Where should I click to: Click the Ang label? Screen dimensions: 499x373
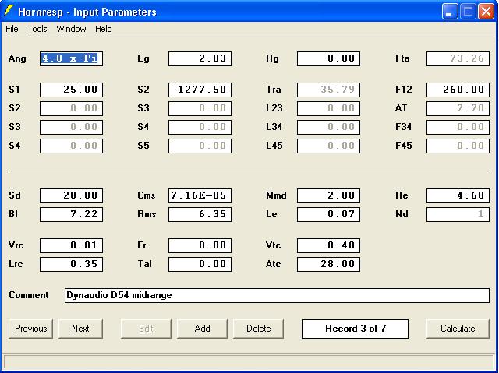pyautogui.click(x=17, y=58)
